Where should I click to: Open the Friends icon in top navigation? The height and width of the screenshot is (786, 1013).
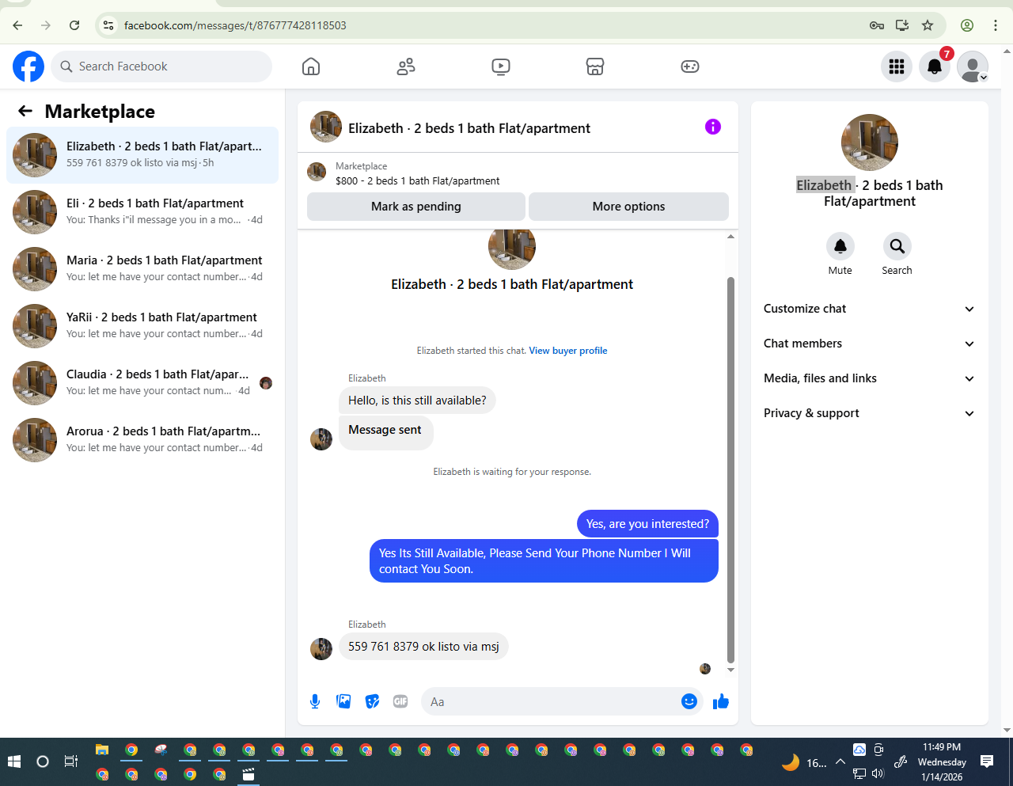406,66
